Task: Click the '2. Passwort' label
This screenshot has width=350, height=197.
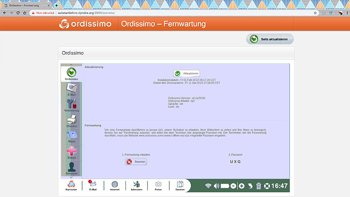Action: click(235, 155)
